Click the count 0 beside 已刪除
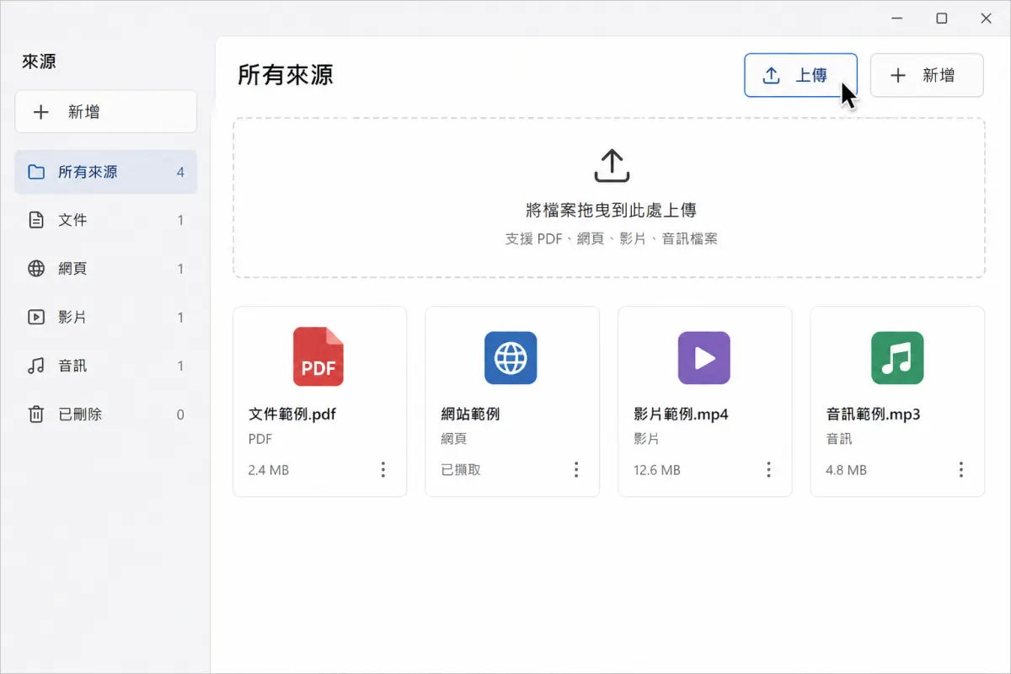The width and height of the screenshot is (1011, 674). coord(180,415)
